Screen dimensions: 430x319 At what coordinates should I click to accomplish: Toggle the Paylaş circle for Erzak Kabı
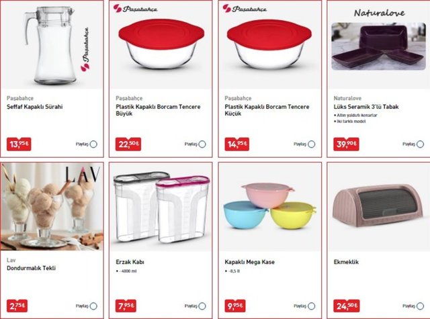point(202,306)
